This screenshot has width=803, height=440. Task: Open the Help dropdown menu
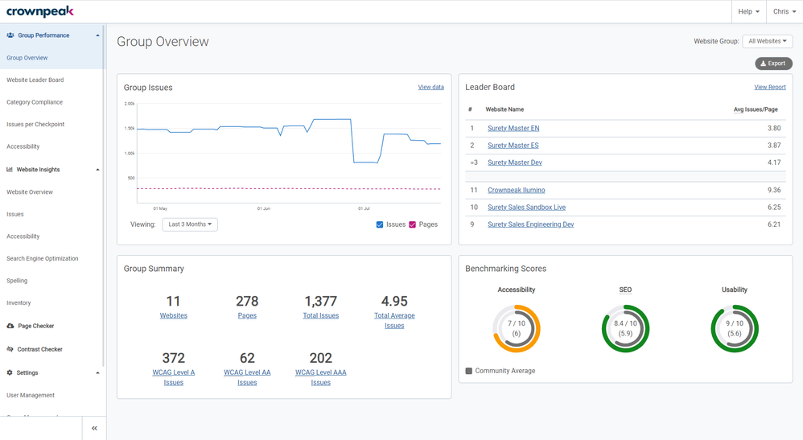coord(749,11)
